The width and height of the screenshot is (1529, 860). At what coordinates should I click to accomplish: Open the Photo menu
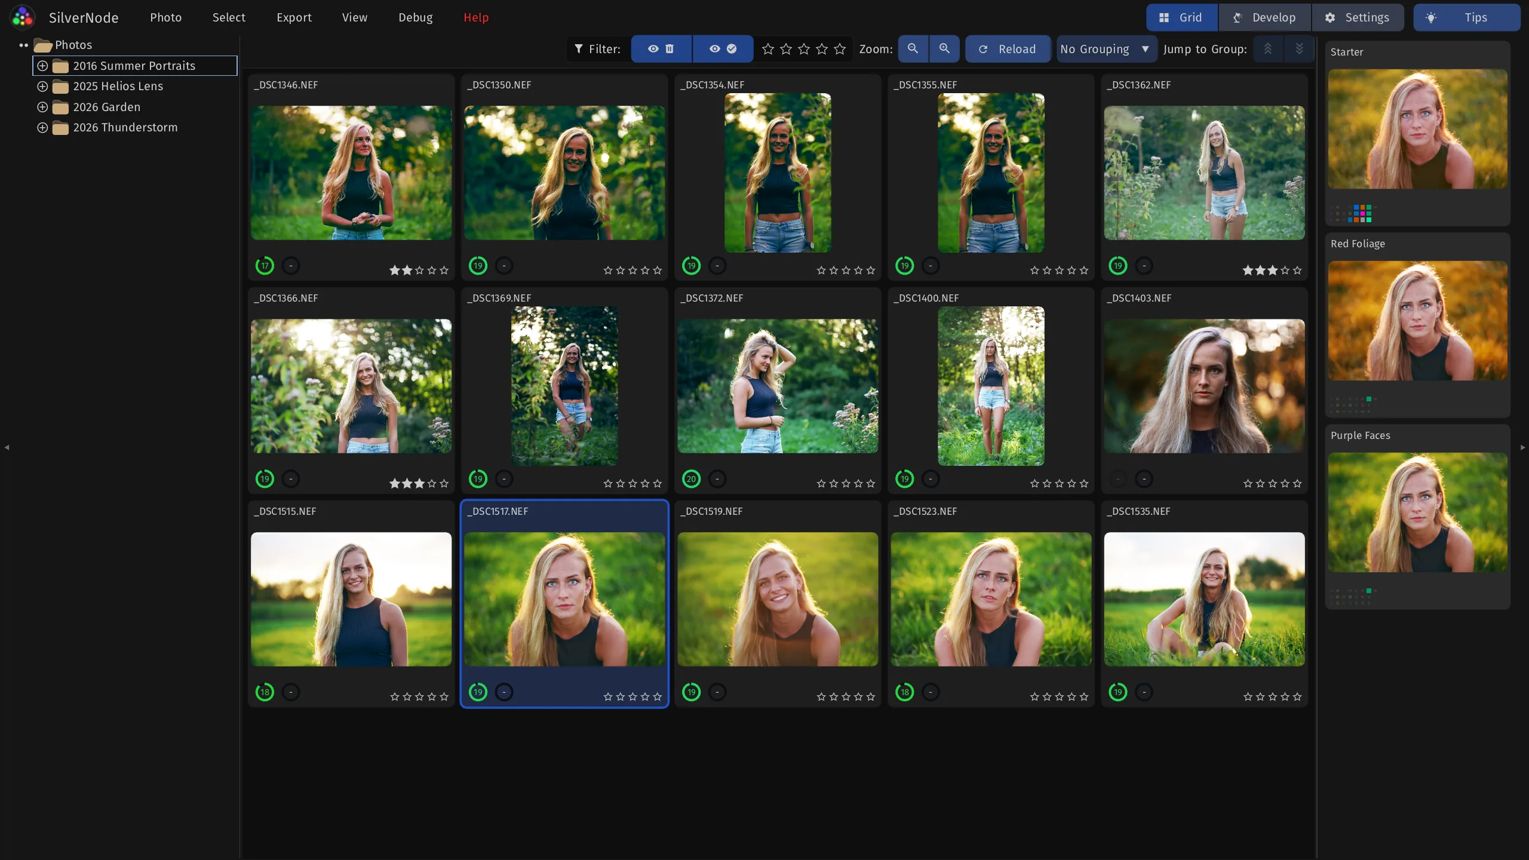[x=165, y=17]
